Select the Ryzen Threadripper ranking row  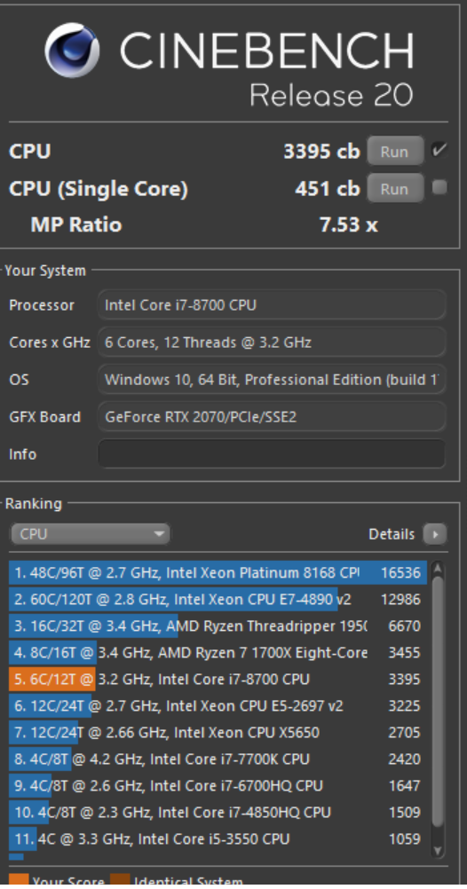[x=218, y=625]
